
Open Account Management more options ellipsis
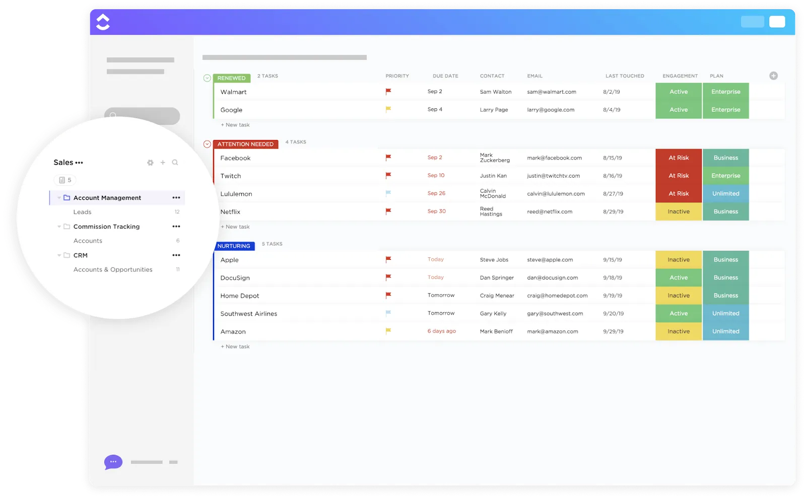click(x=176, y=198)
